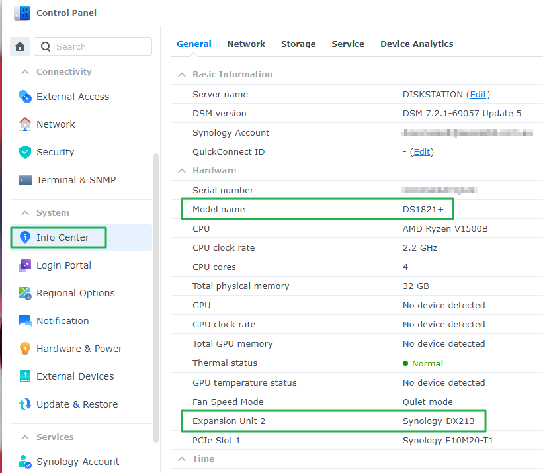Click the Expansion Unit 2 label
543x473 pixels.
[x=229, y=421]
